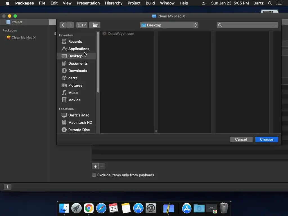Open Pictures in the sidebar
This screenshot has height=216, width=288.
point(76,85)
